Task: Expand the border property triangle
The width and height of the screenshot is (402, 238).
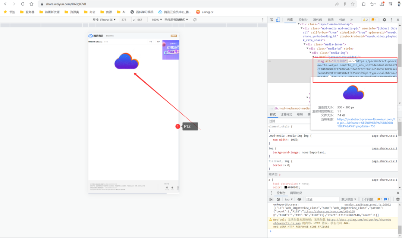Action: 285,165
